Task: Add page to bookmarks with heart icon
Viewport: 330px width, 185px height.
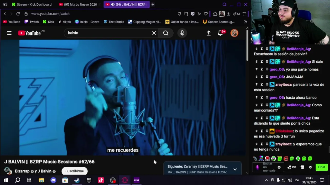Action: tap(206, 14)
